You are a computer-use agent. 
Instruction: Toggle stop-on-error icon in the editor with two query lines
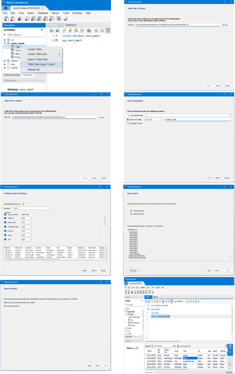pos(89,31)
